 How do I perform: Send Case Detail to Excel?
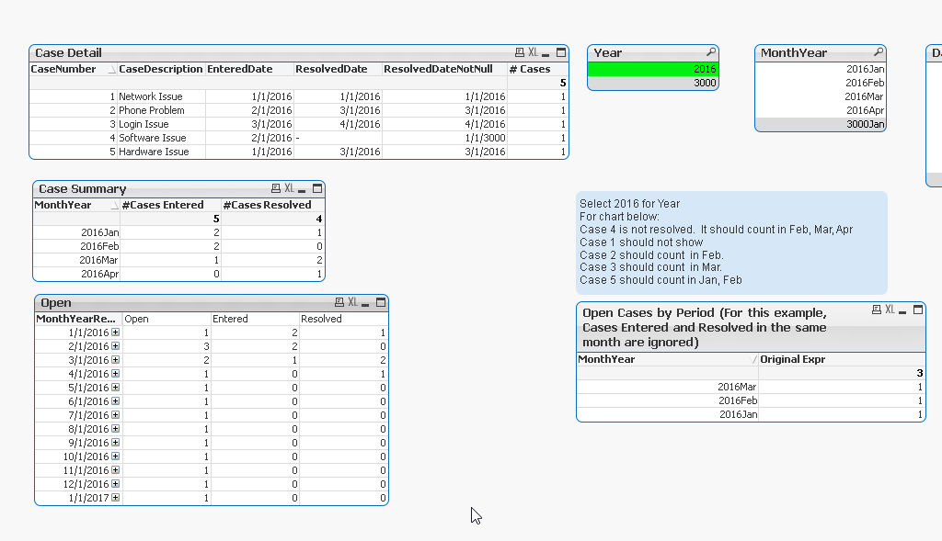coord(533,52)
